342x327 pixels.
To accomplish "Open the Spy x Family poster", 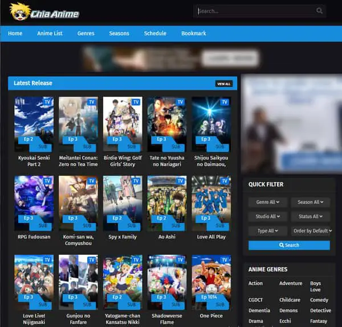I will 123,203.
